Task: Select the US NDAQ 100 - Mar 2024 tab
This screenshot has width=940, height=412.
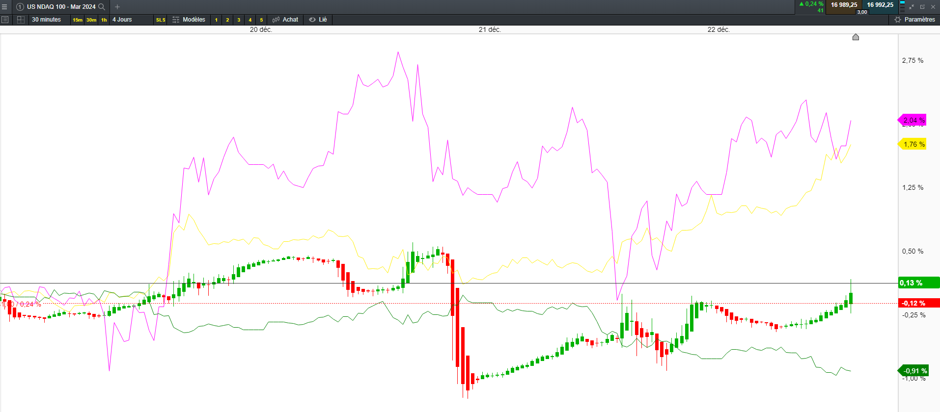Action: (61, 7)
